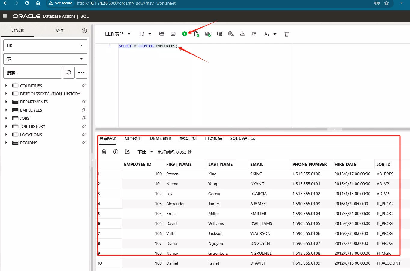Toggle the pin icon beside EMPLOYEES table
The height and width of the screenshot is (271, 410).
(x=84, y=110)
